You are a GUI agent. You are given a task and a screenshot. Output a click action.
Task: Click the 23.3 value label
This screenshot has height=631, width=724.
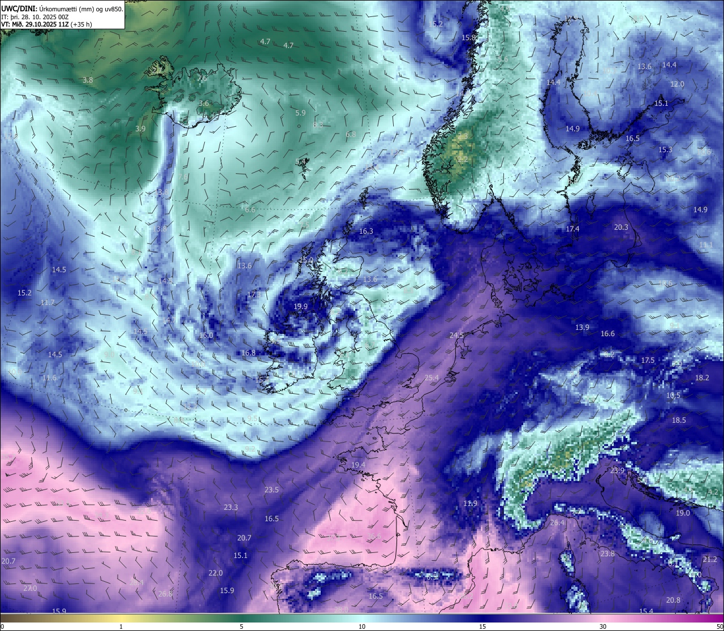click(x=231, y=507)
